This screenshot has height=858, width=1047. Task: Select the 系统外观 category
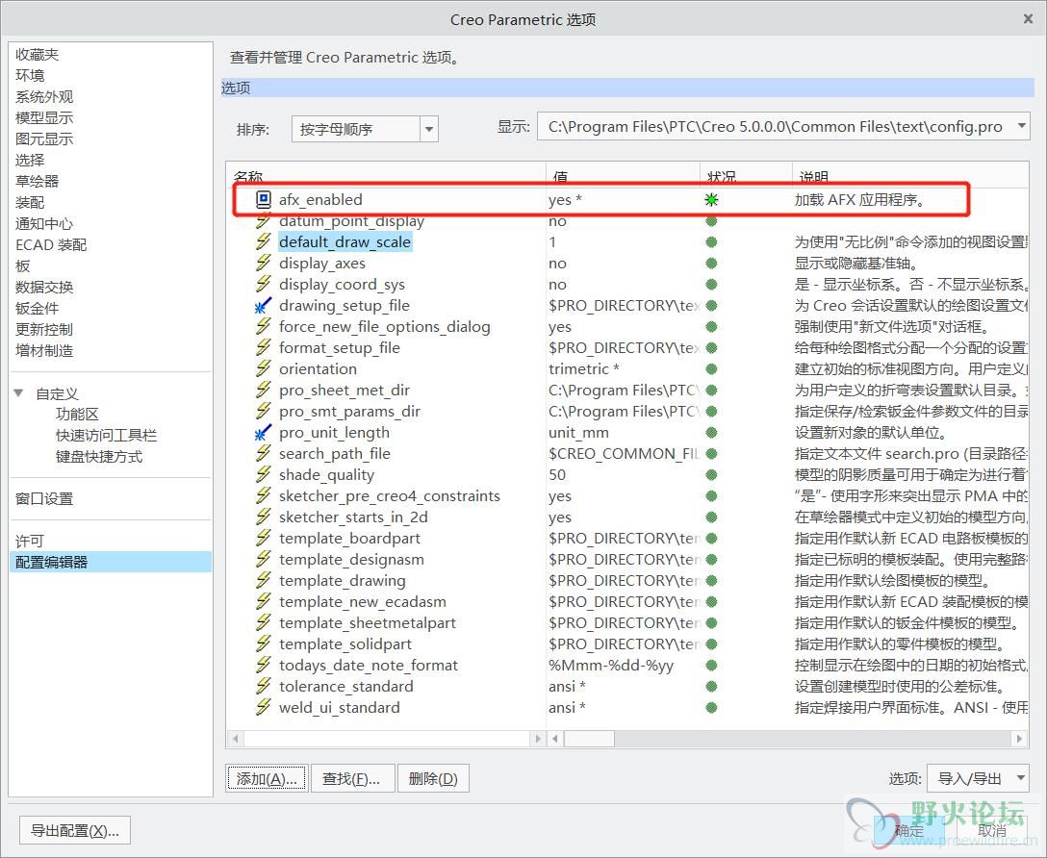pos(44,97)
